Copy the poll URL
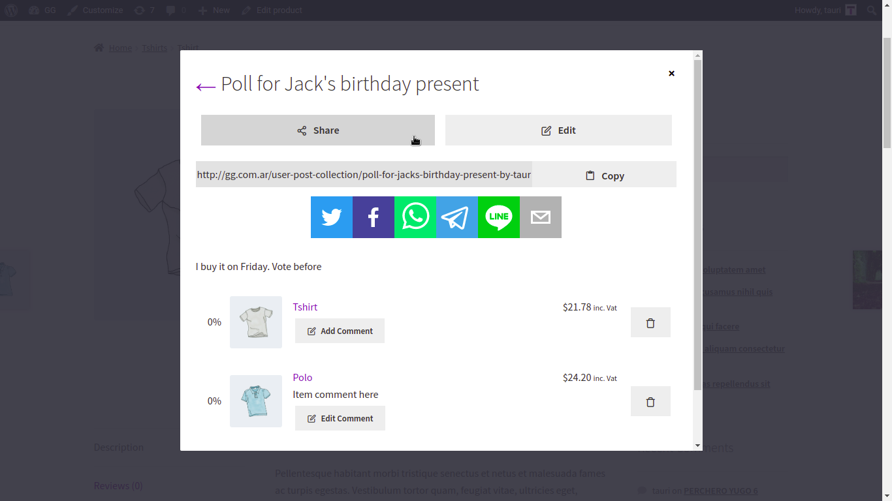 tap(605, 175)
